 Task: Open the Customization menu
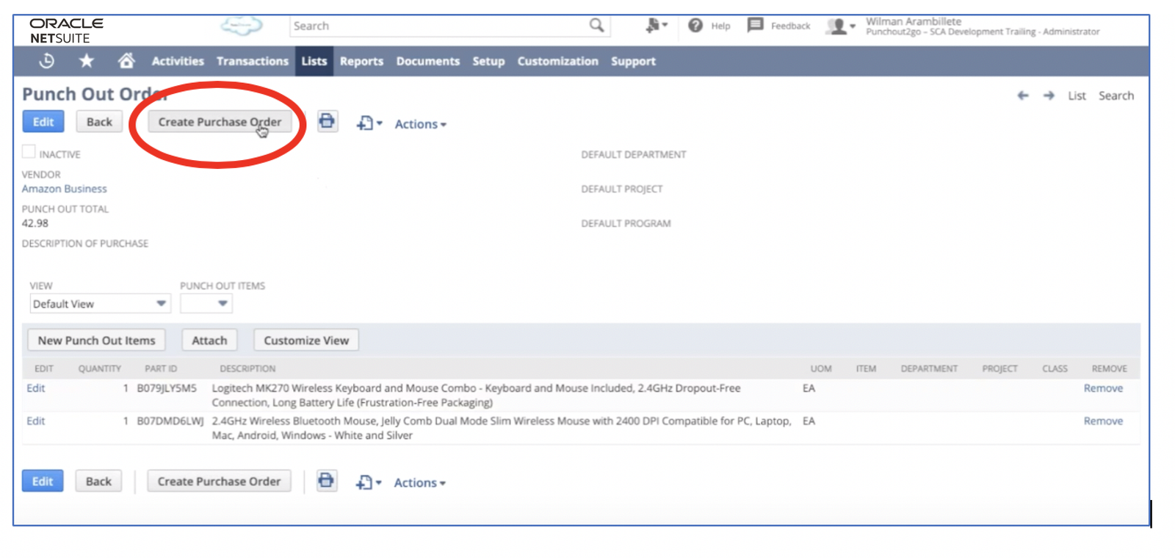(558, 61)
